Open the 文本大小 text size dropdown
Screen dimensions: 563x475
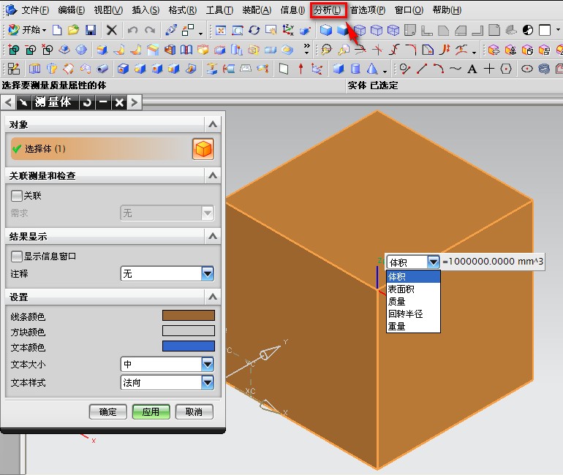click(167, 365)
